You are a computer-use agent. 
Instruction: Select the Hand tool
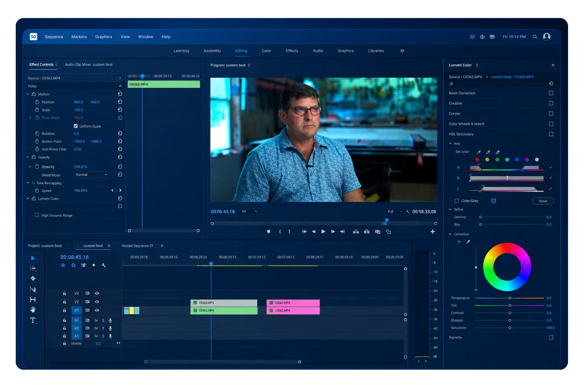[x=33, y=310]
